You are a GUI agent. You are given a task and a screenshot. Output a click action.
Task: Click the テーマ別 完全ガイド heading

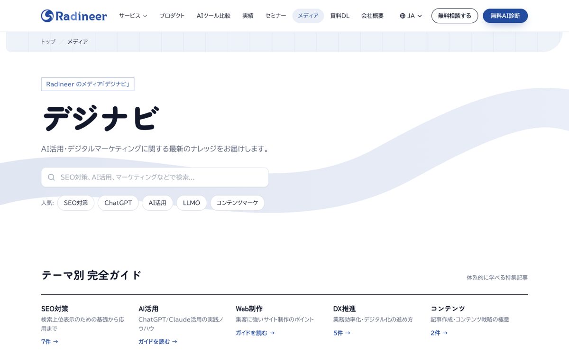tap(92, 275)
